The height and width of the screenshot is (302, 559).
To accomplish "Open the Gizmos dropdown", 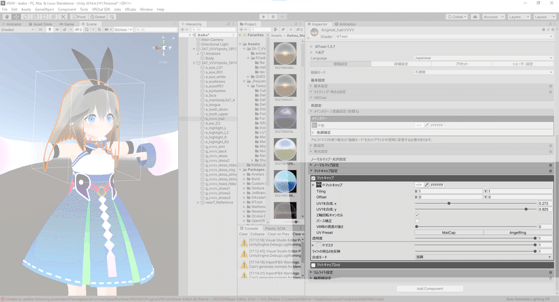I will [123, 29].
